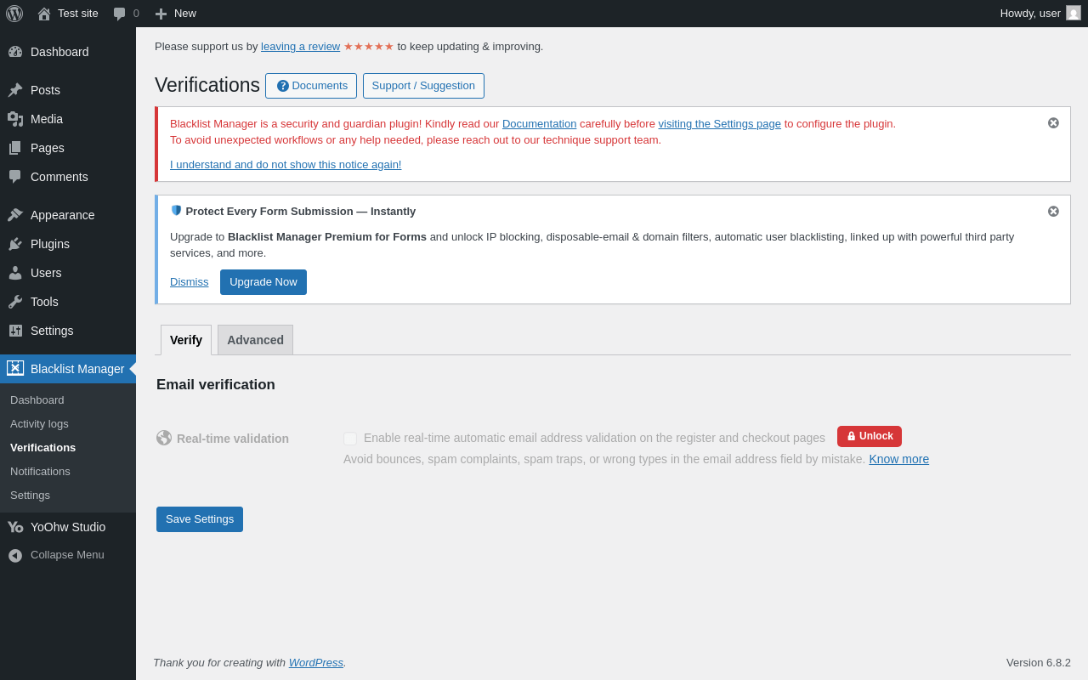Switch to the Advanced tab
Image resolution: width=1088 pixels, height=680 pixels.
click(255, 340)
